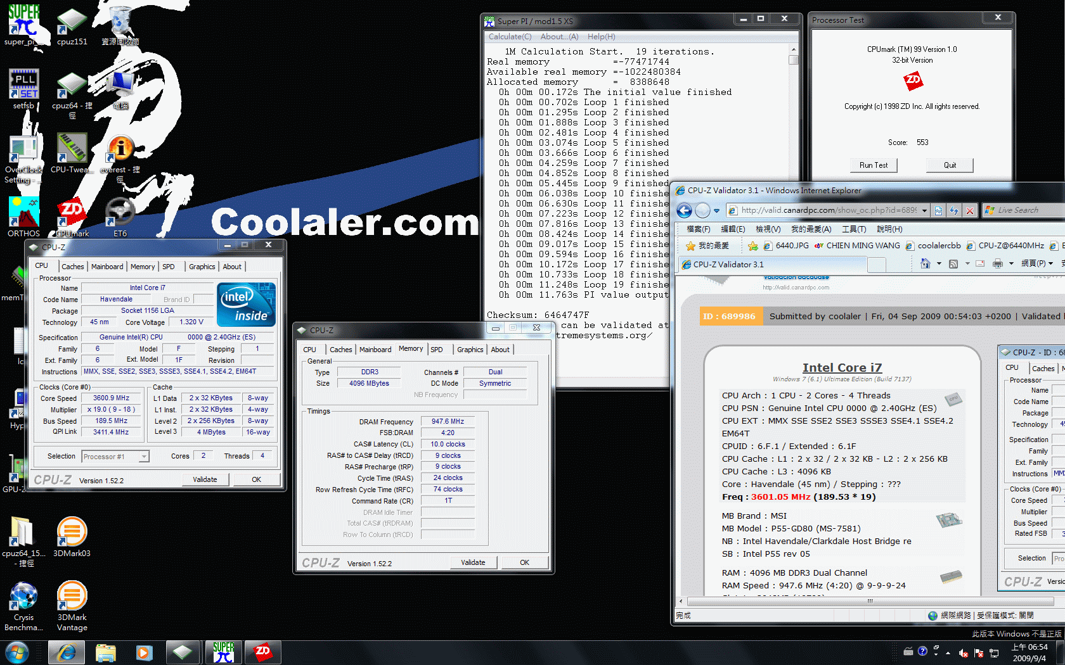Open the About...(A) menu in Super PI
The width and height of the screenshot is (1065, 665).
pyautogui.click(x=559, y=37)
